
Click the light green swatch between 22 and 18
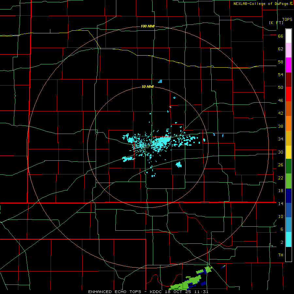(288, 181)
